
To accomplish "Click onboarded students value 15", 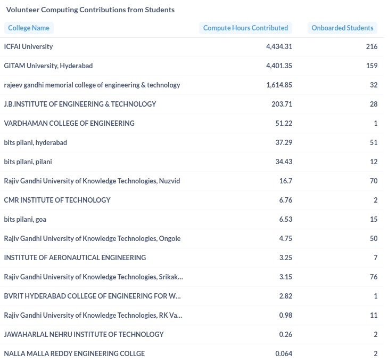I will tap(374, 220).
